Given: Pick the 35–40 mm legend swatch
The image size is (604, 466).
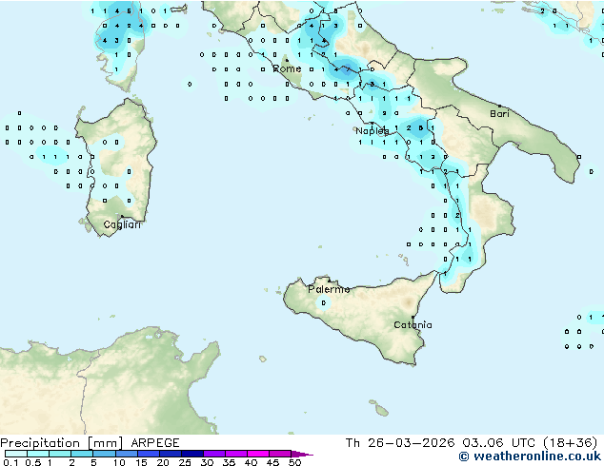Looking at the screenshot, I should point(235,454).
